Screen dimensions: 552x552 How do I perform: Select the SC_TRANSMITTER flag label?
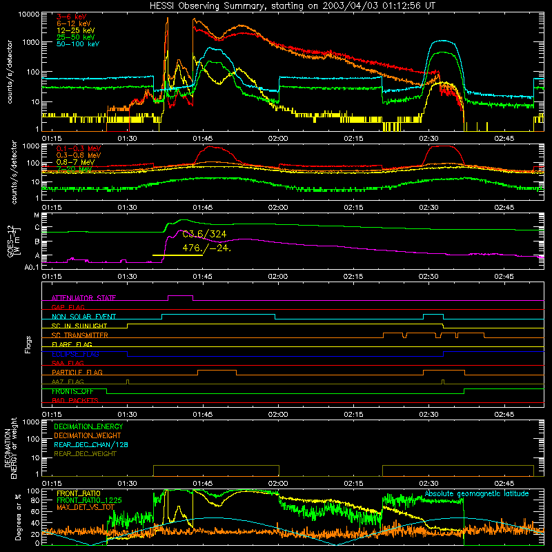(80, 335)
